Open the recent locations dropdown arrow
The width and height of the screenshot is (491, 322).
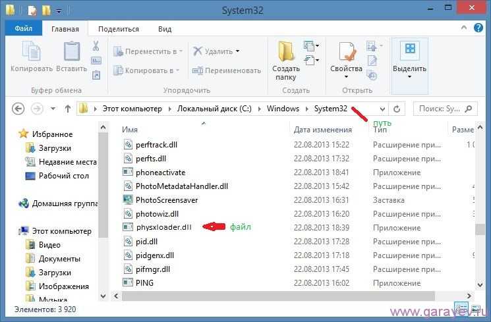[x=53, y=109]
